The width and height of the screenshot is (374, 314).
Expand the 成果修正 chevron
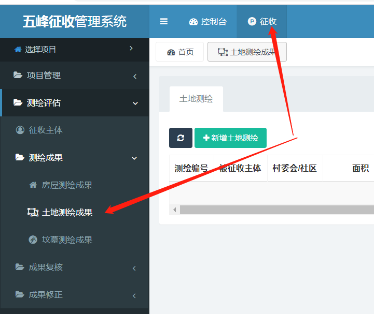[x=134, y=296]
